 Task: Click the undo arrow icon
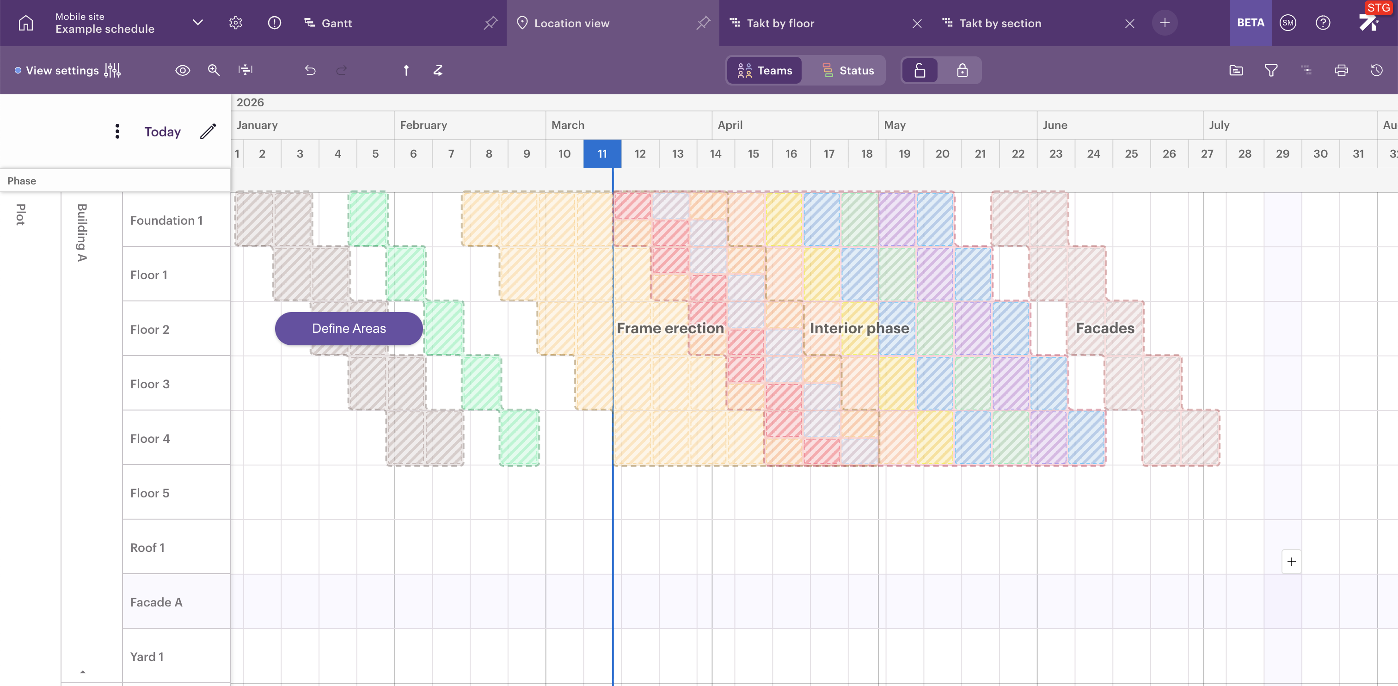click(310, 70)
